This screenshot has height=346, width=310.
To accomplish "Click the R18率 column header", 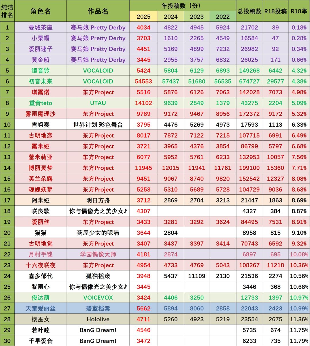I will click(x=299, y=11).
